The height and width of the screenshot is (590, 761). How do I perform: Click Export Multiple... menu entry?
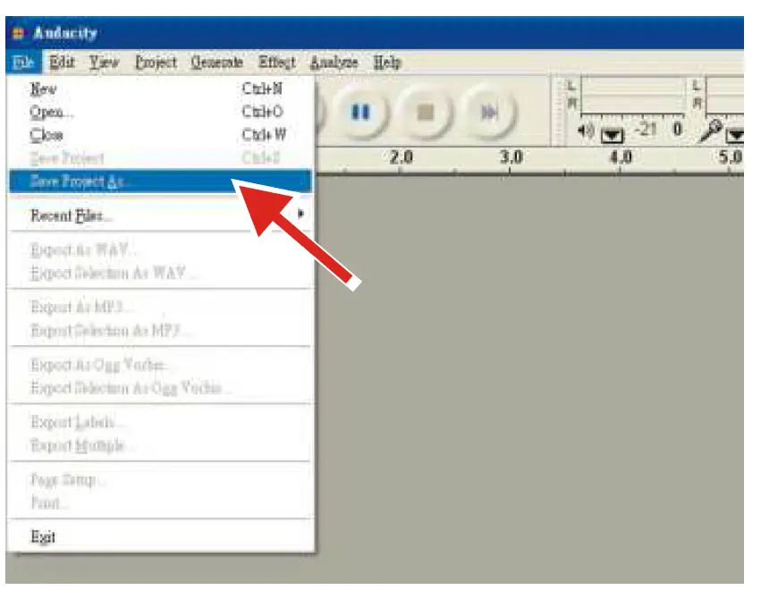160,445
